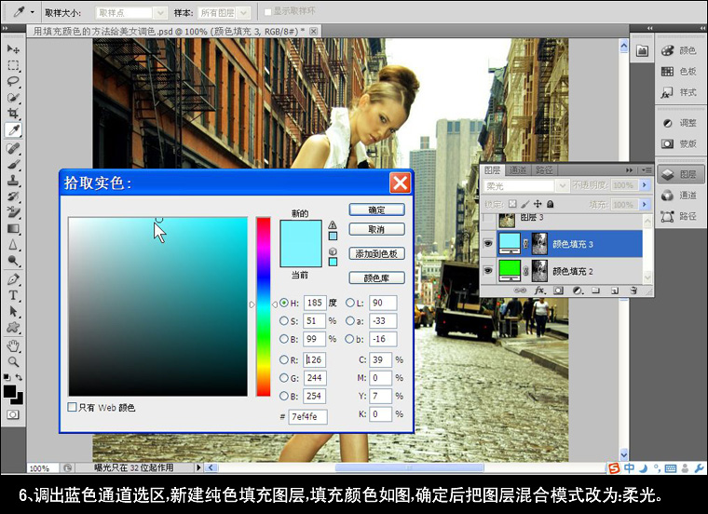Screen dimensions: 708x514
Task: Select the Path Selection tool
Action: [x=13, y=311]
